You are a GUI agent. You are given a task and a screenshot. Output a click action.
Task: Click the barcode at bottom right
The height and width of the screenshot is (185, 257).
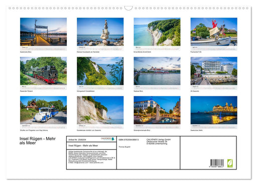point(217,163)
